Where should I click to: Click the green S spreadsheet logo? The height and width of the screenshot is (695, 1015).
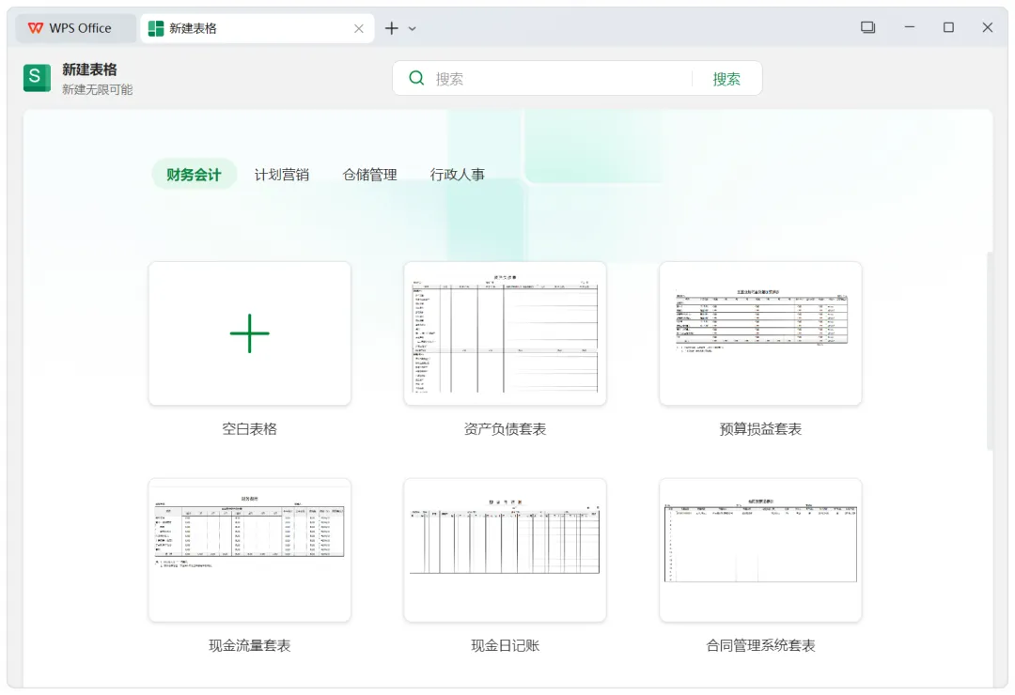[x=37, y=78]
